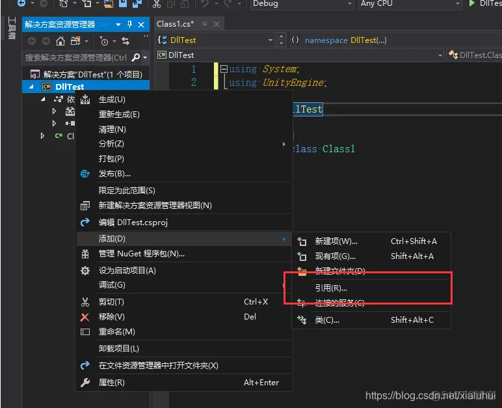
Task: Click the up arrow of the navigation bar stepper
Action: tap(281, 36)
